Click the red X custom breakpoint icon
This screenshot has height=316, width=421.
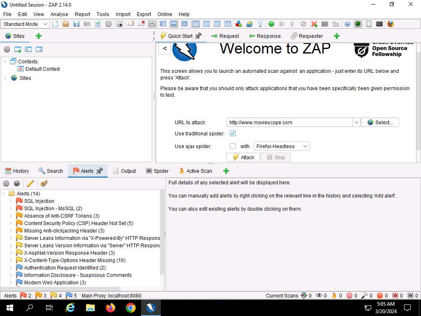[x=314, y=24]
